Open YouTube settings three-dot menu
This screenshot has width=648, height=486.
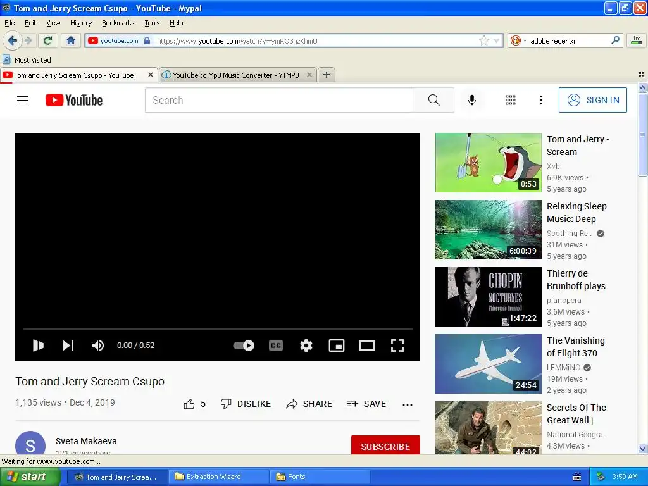coord(540,100)
